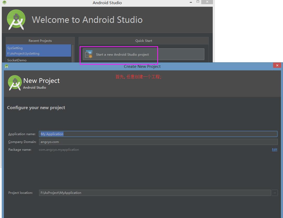Open SysSetting recent project
Image resolution: width=283 pixels, height=218 pixels.
39,51
